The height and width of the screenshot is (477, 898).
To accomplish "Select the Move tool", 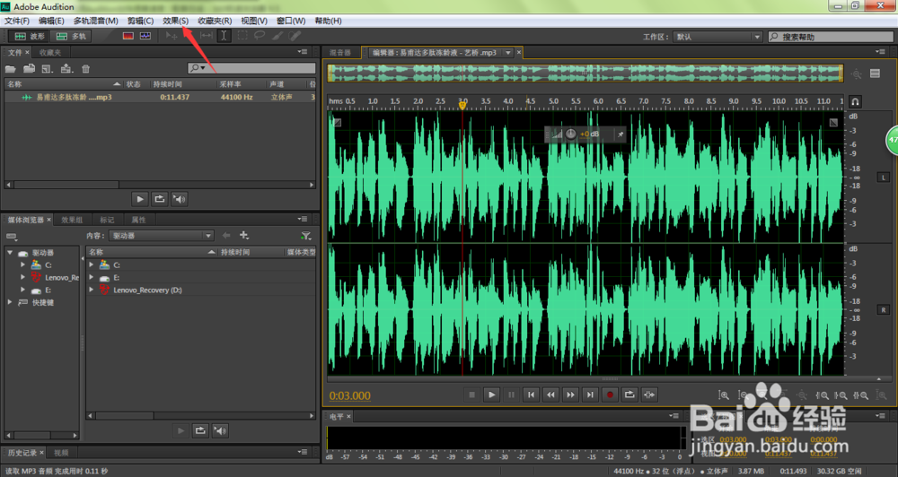I will pos(172,36).
